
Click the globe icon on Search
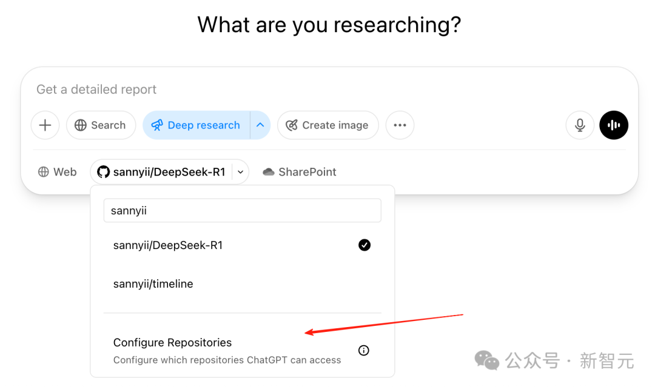coord(81,125)
